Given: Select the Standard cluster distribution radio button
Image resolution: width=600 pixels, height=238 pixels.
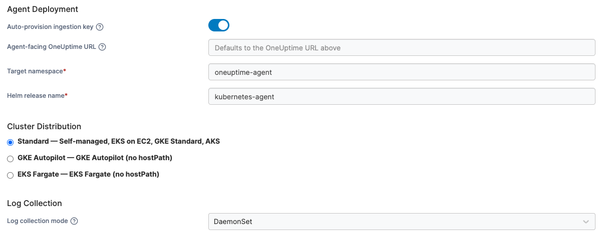Looking at the screenshot, I should point(11,142).
